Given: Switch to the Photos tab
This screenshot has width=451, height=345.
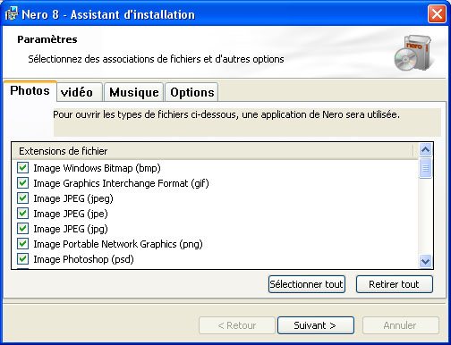Looking at the screenshot, I should coord(30,90).
